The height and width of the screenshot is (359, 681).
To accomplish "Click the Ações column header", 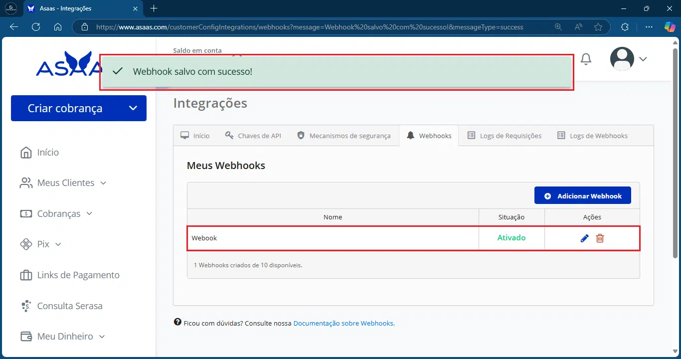I will click(592, 217).
